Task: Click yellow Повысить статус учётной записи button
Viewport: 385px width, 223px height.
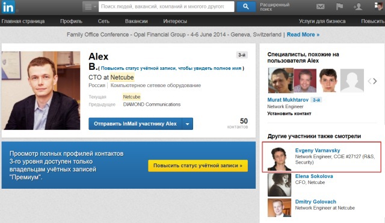Action: tap(198, 165)
